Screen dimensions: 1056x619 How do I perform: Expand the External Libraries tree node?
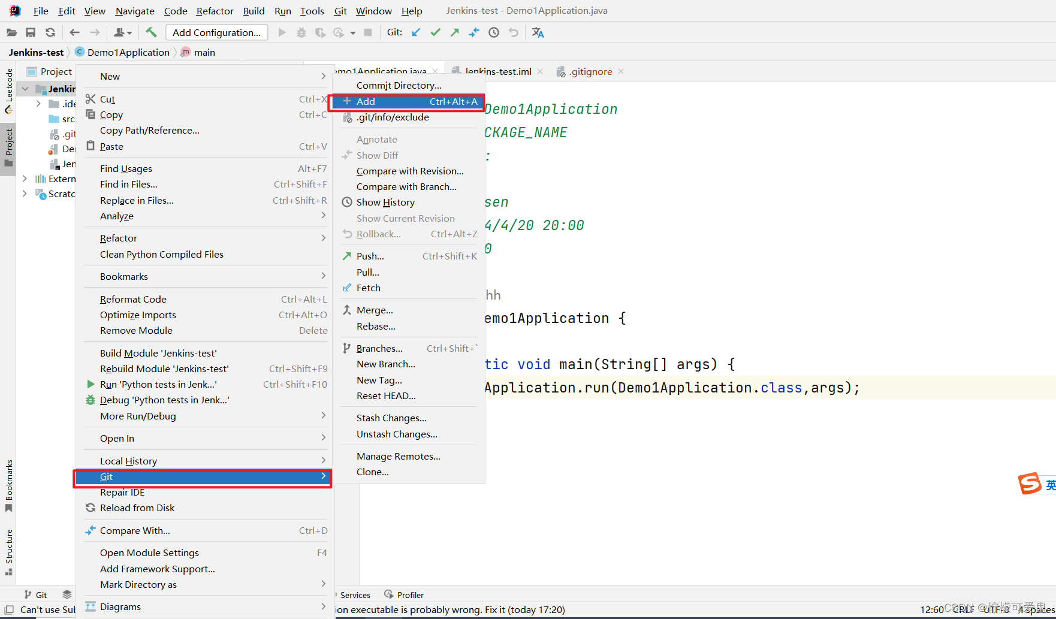click(25, 179)
